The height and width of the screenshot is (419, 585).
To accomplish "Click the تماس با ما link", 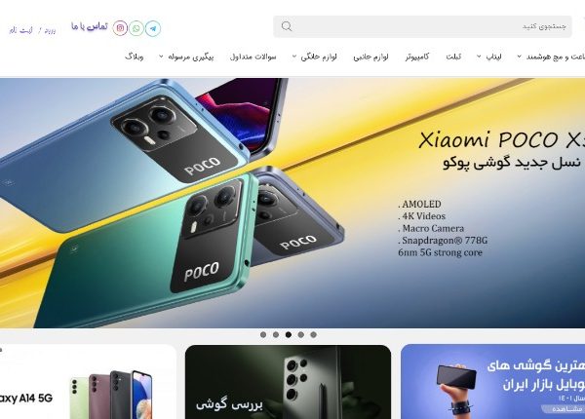I will (90, 26).
